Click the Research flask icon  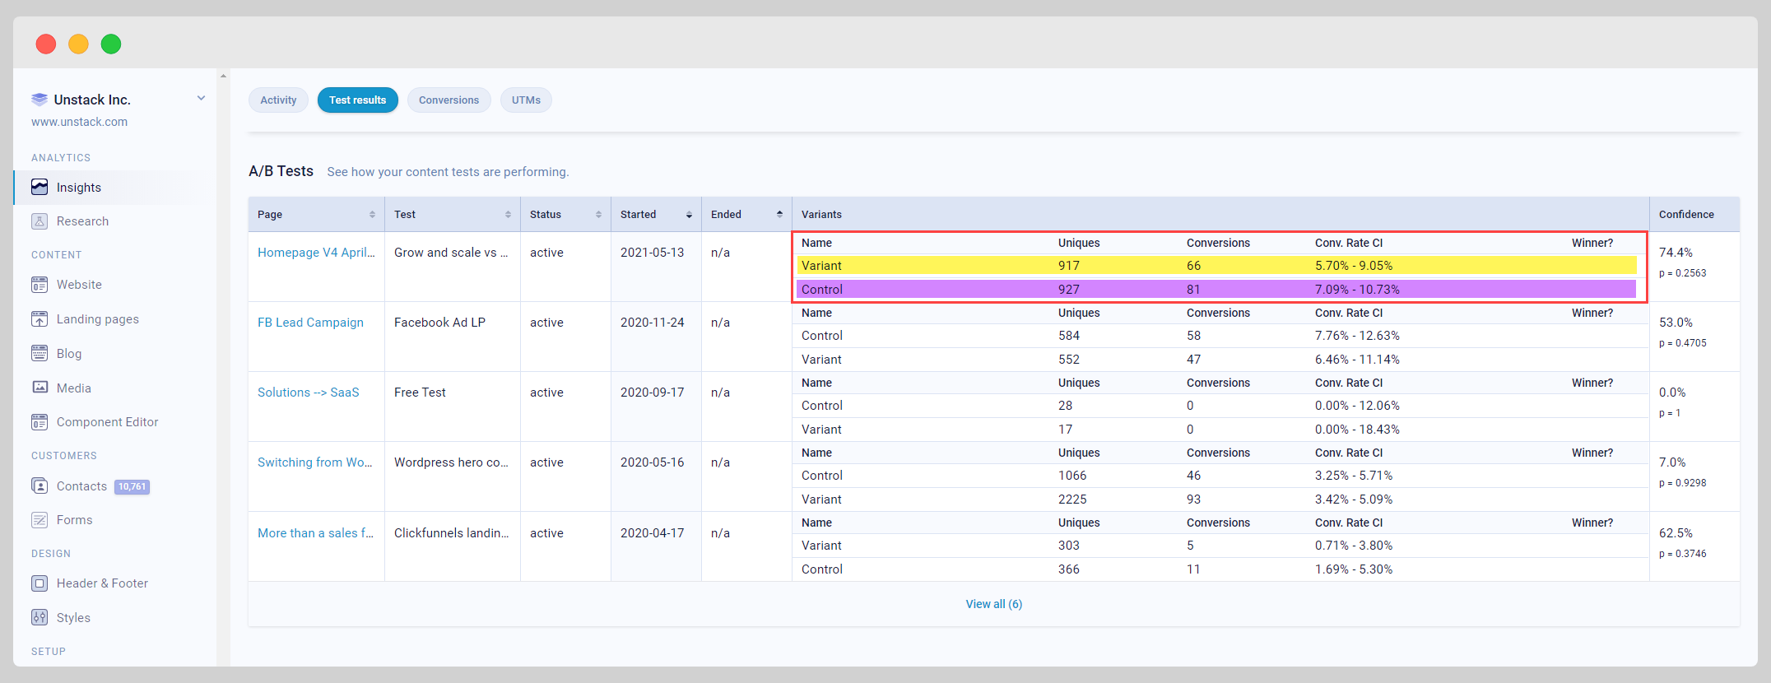point(40,221)
